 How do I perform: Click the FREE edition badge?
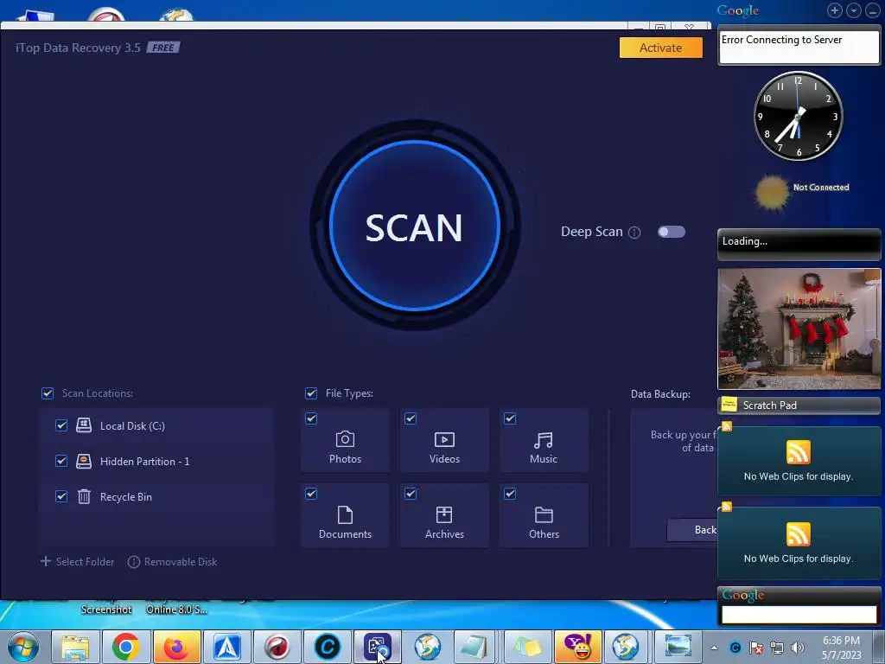click(163, 48)
